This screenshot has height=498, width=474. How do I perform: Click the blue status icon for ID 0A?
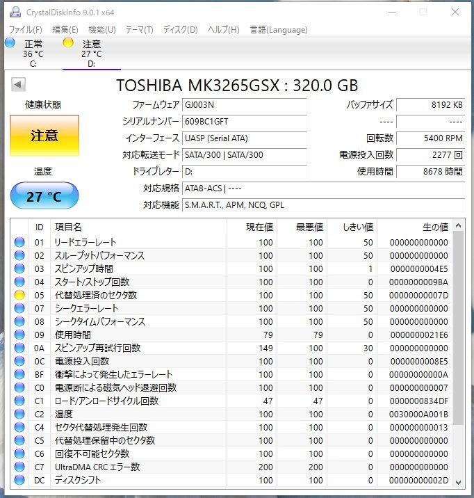(19, 348)
